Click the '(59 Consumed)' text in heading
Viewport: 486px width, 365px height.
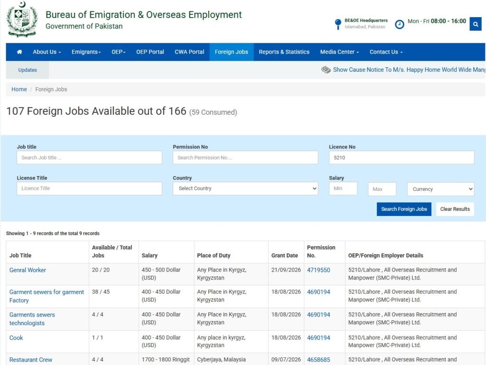pos(213,112)
